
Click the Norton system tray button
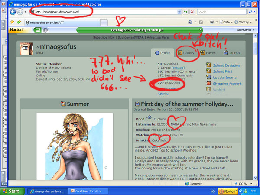pyautogui.click(x=228, y=192)
